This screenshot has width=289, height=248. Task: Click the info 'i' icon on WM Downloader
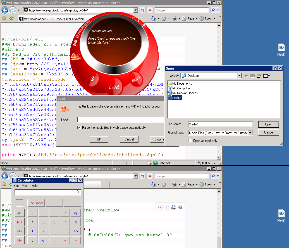pyautogui.click(x=138, y=21)
